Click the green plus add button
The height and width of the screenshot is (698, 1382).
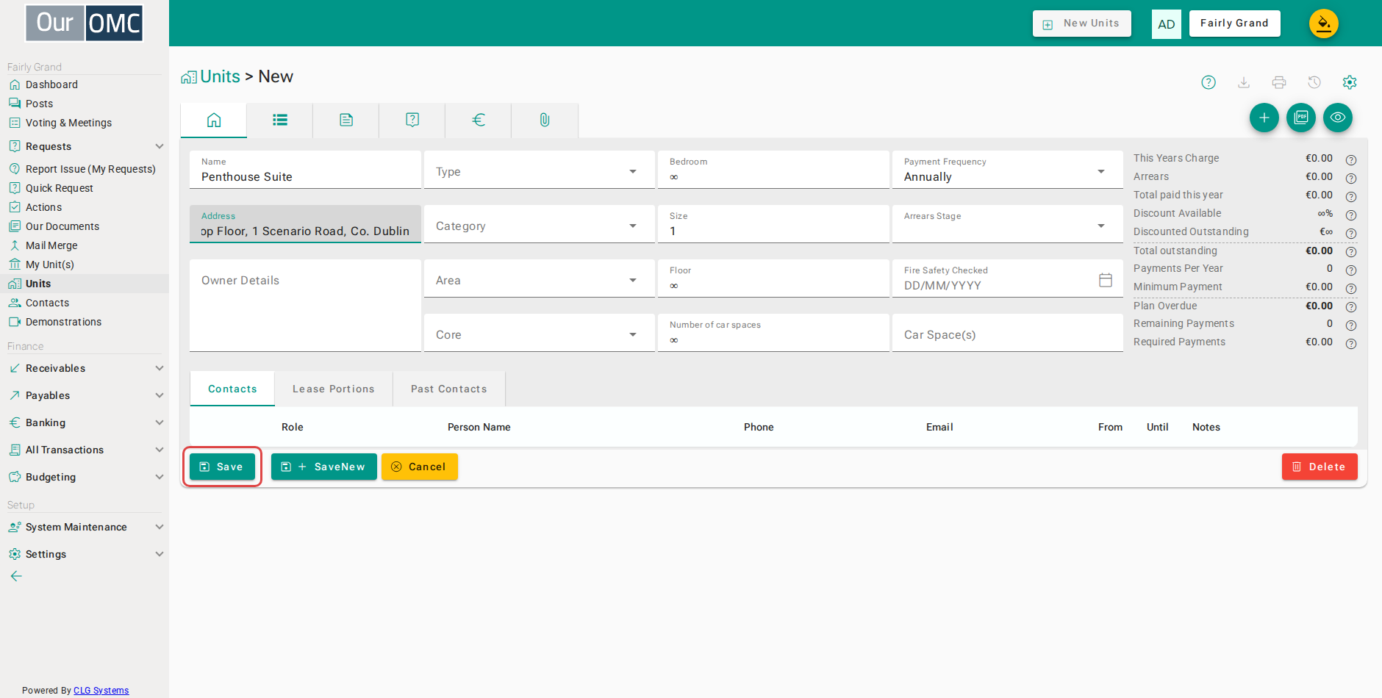(1264, 118)
